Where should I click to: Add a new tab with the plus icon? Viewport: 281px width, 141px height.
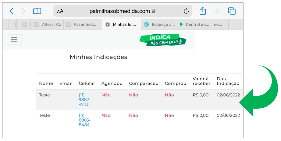[x=217, y=11]
